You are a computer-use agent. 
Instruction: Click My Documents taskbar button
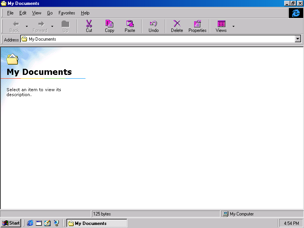97,223
